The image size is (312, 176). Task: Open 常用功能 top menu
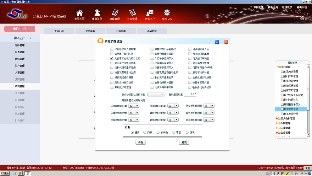(x=258, y=7)
